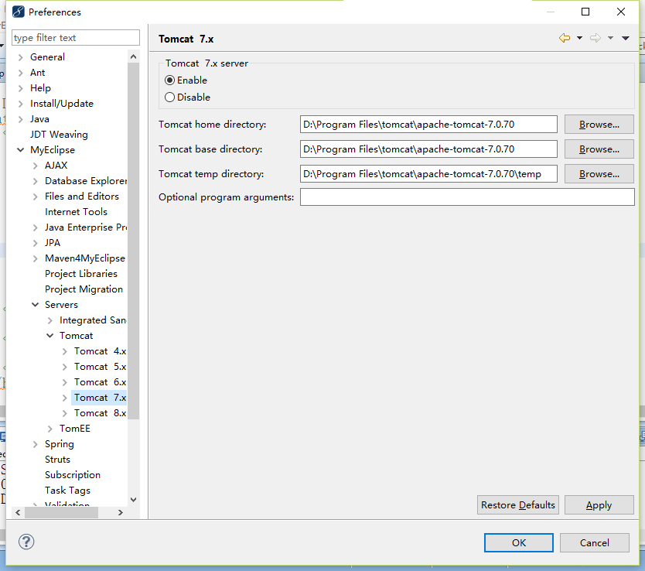
Task: Browse for Tomcat temp directory
Action: coord(599,174)
